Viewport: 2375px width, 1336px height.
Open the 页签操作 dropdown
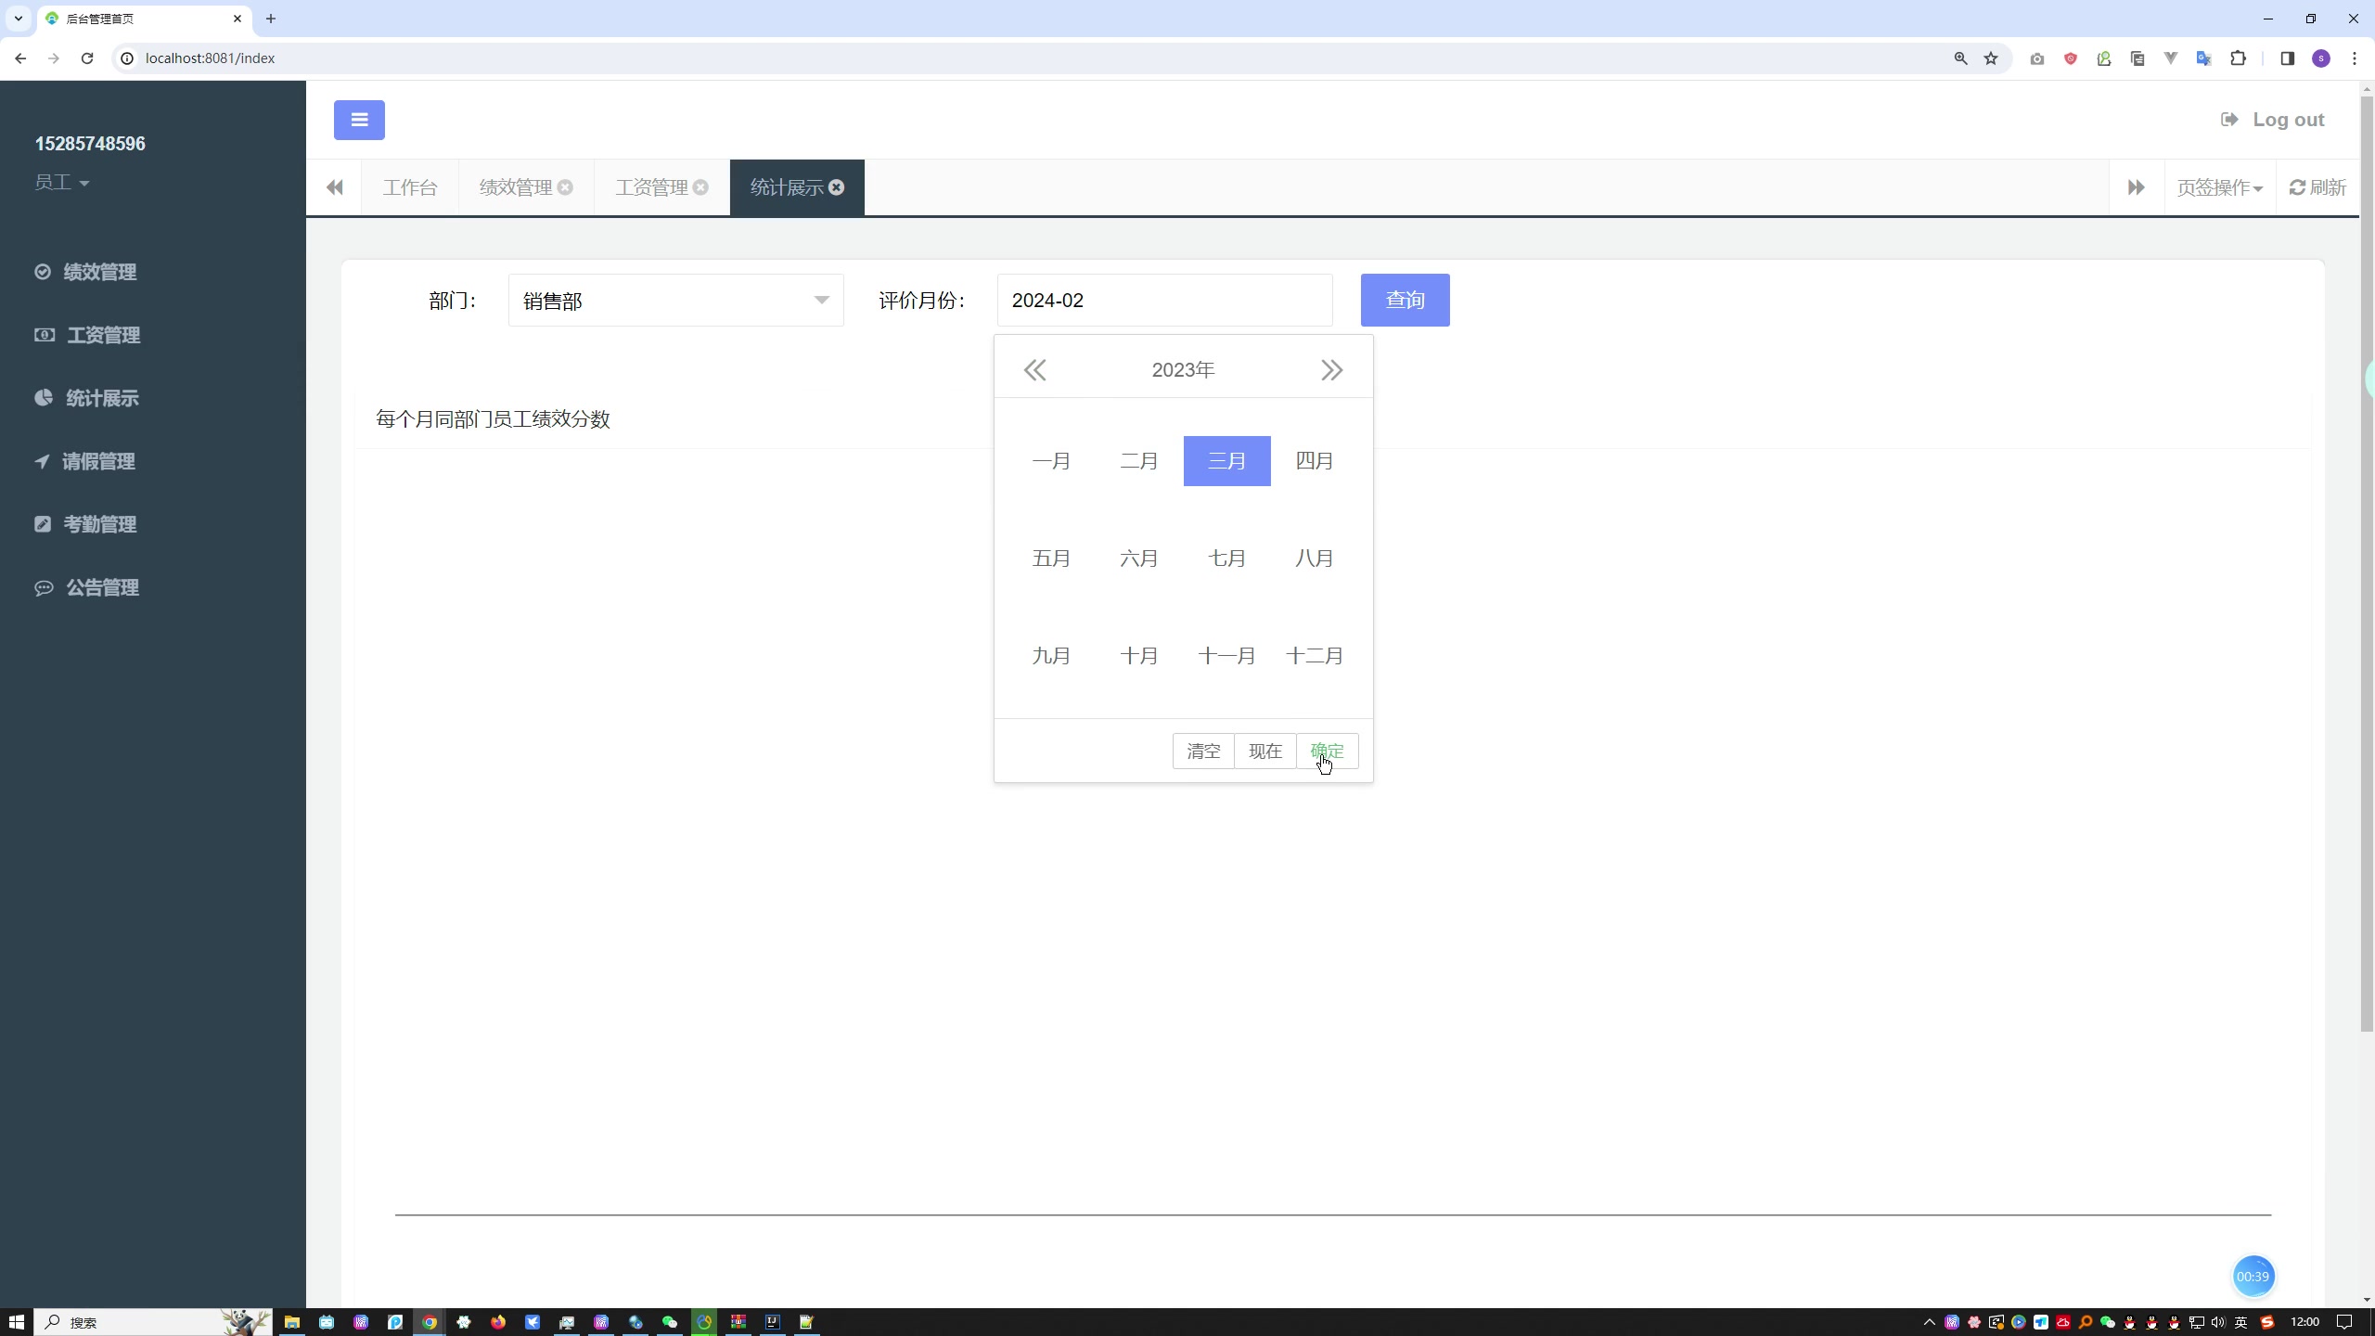(2219, 187)
